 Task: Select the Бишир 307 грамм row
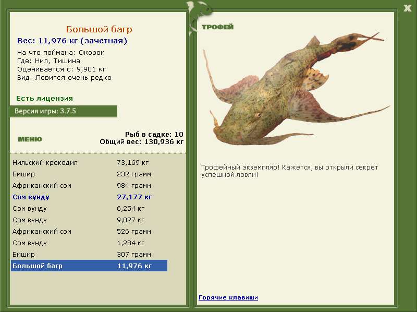(x=89, y=254)
